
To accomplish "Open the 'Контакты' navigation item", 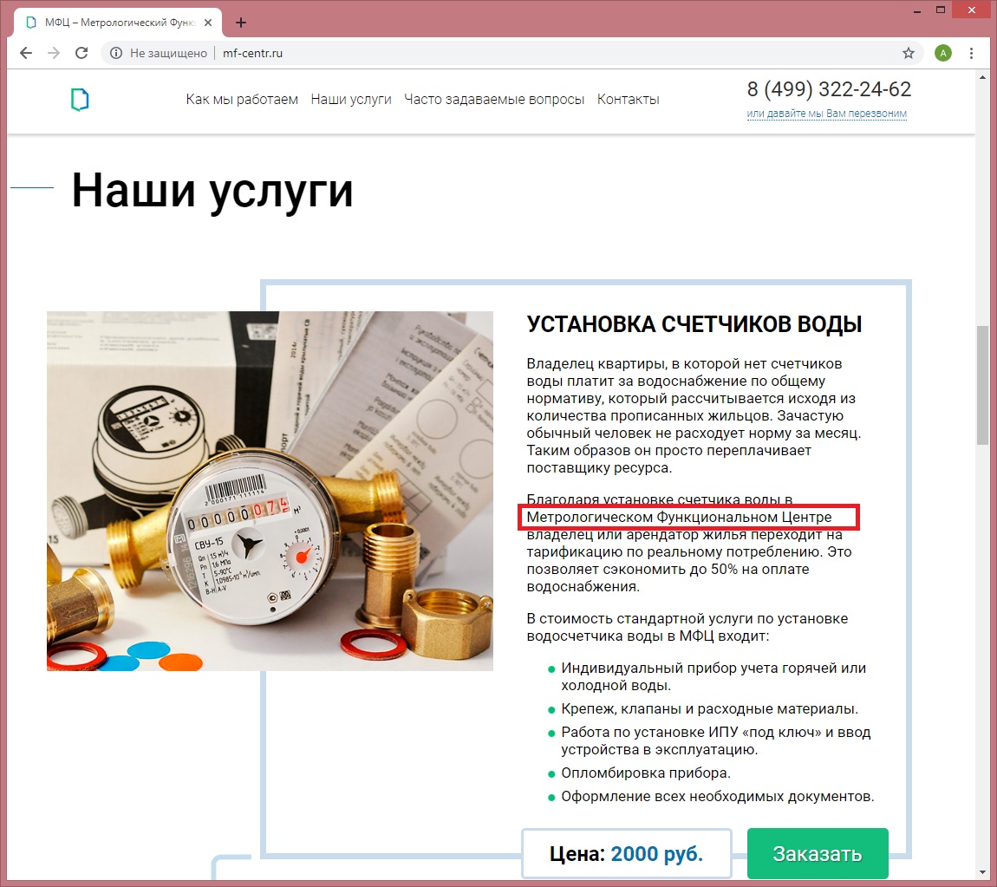I will (629, 99).
